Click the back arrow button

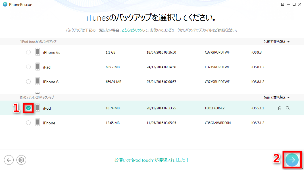[9, 160]
